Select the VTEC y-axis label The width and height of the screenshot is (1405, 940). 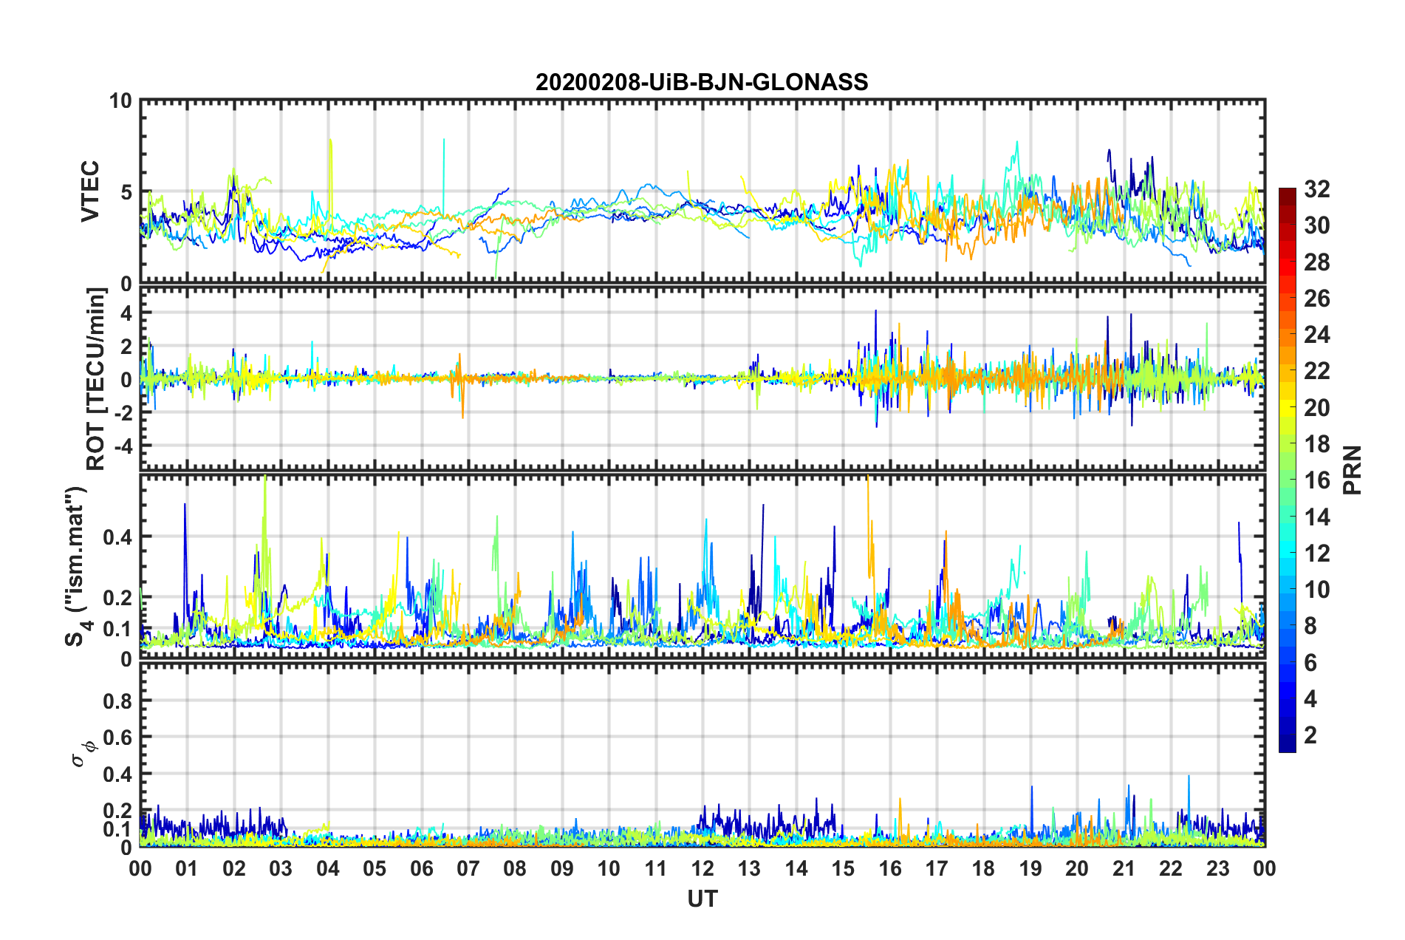89,191
